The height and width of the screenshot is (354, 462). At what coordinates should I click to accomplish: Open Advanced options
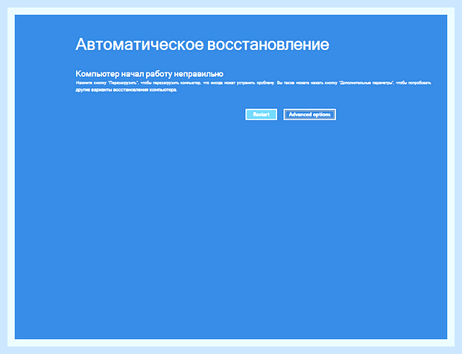[310, 114]
